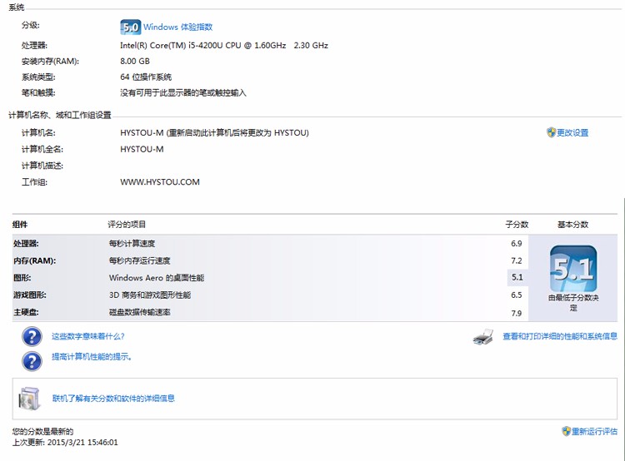Click the 游戏图形: component row label
Image resolution: width=625 pixels, height=461 pixels.
30,295
